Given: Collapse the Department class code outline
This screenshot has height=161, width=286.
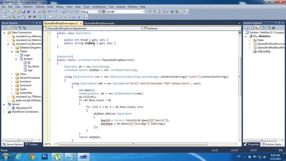Looking at the screenshot, I should pos(50,33).
